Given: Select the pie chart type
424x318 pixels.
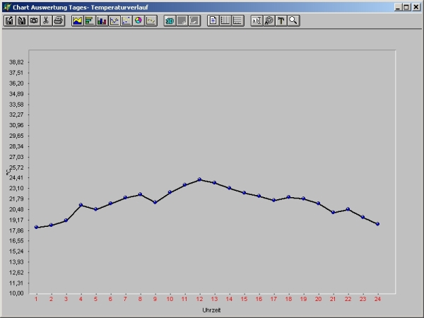Looking at the screenshot, I should click(x=139, y=20).
